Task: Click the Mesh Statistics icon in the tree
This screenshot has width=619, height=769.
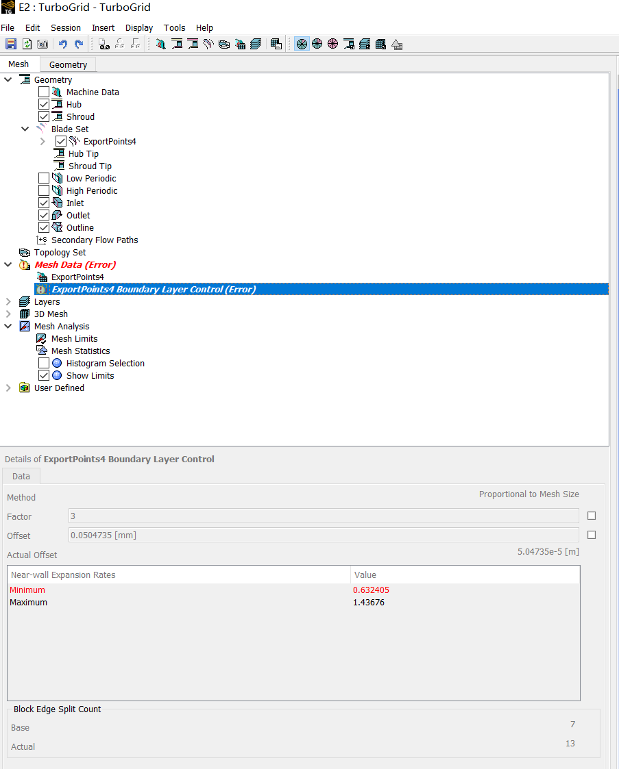Action: [x=42, y=351]
